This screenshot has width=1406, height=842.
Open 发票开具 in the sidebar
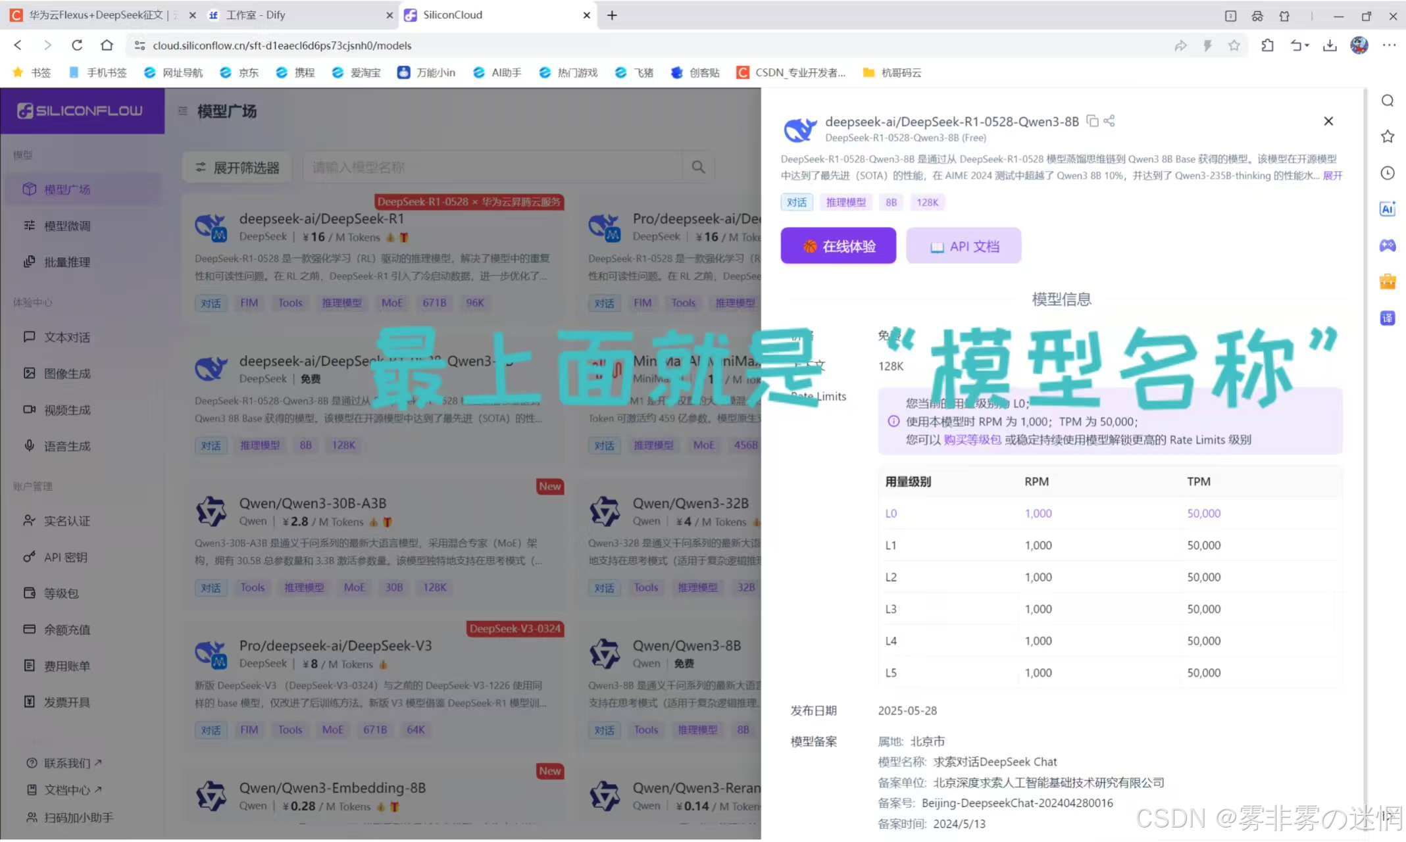click(82, 702)
